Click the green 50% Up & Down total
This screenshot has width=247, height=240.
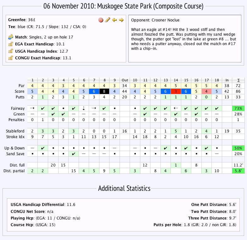(x=238, y=148)
